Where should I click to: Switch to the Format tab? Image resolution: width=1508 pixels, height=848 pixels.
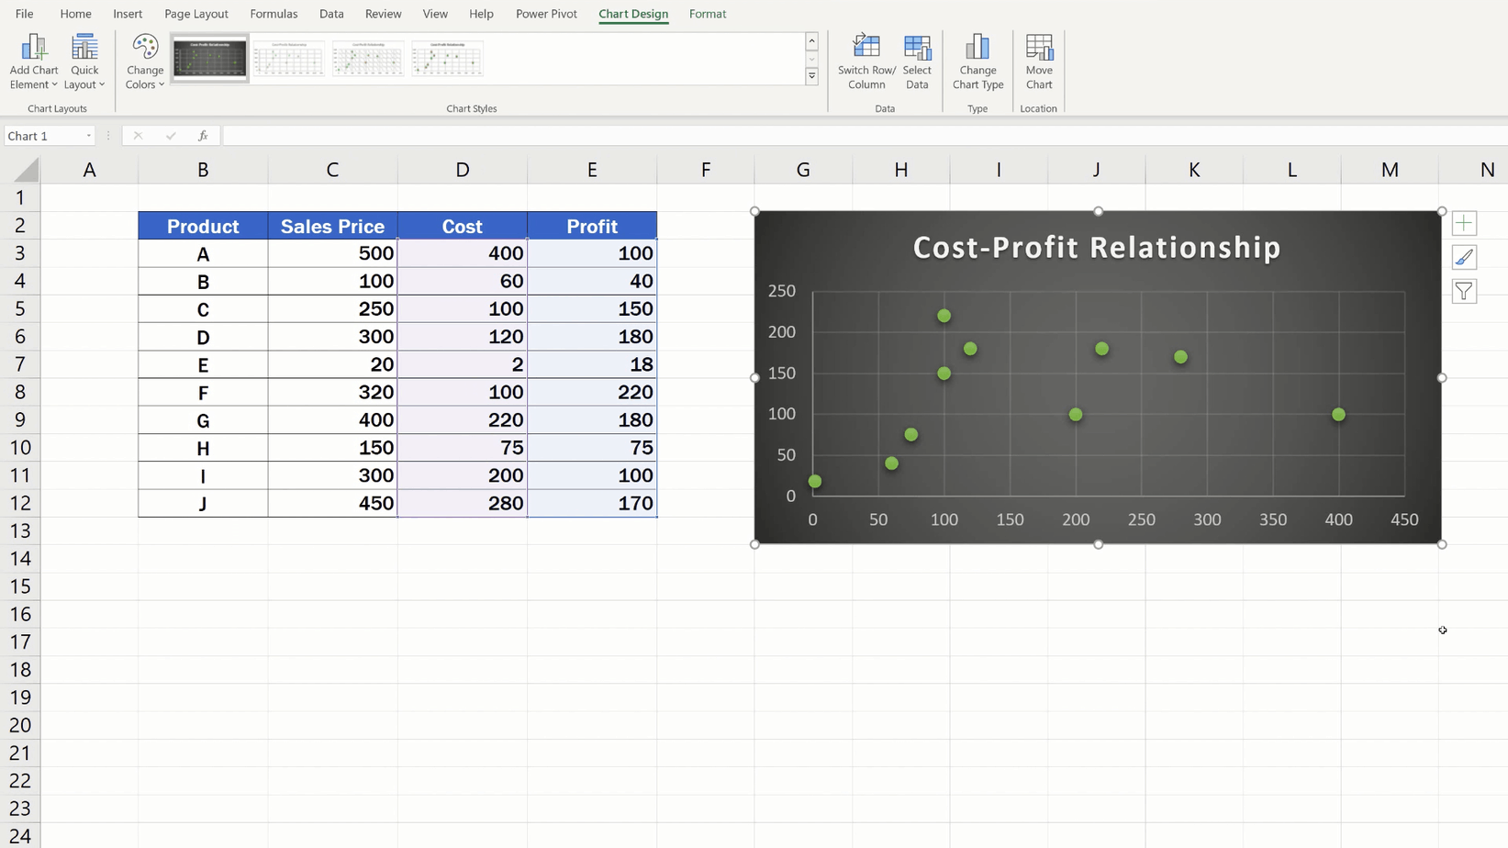tap(707, 14)
